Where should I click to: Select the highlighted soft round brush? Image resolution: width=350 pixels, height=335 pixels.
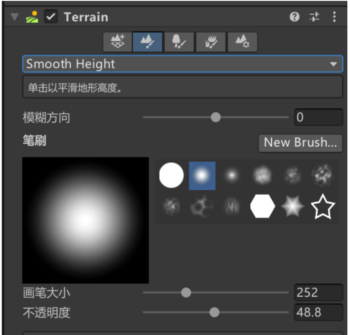coord(202,176)
